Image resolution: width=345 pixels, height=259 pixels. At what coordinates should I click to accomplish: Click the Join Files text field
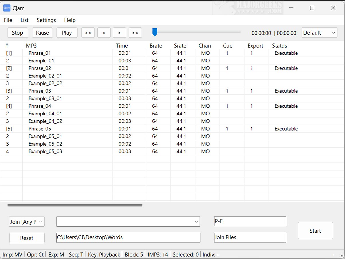tap(250, 238)
